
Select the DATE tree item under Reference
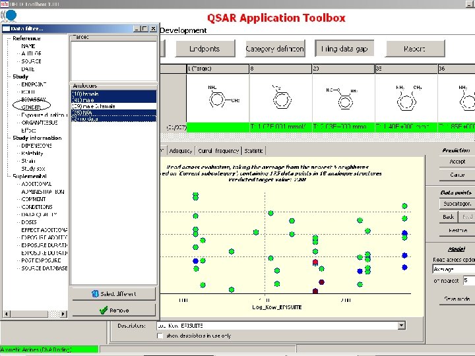28,69
